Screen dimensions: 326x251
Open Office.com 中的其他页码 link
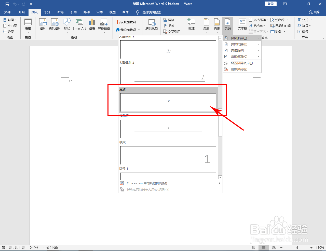146,183
